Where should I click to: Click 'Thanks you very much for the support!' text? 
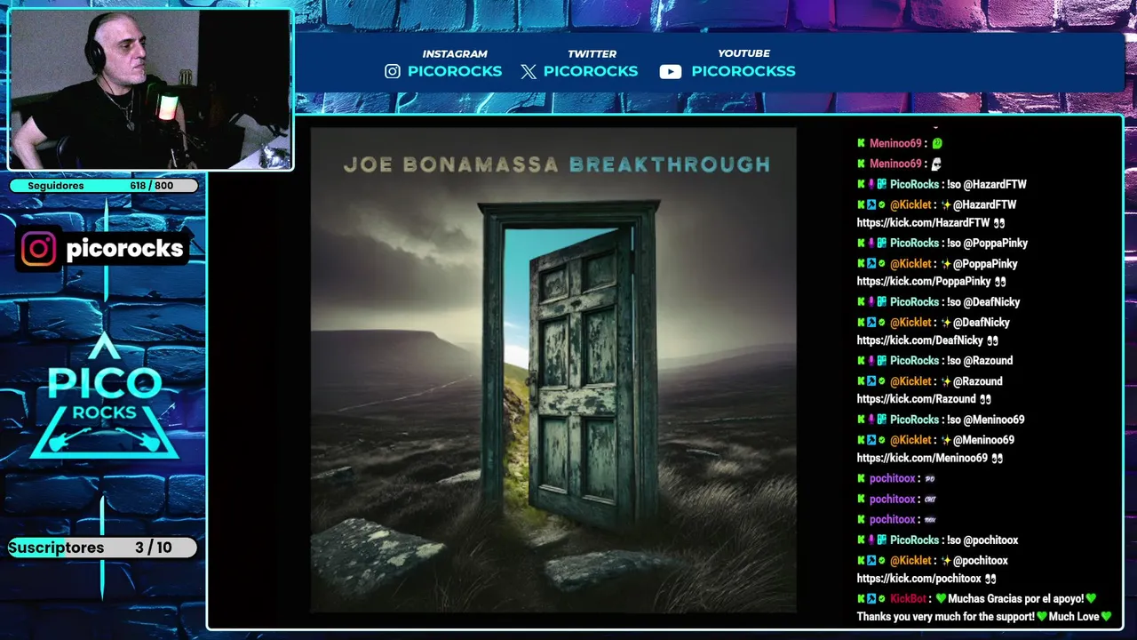(945, 617)
